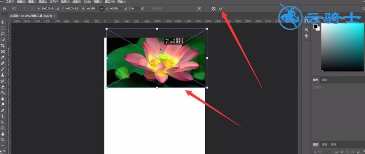This screenshot has height=154, width=365.
Task: Commit the transform with the checkmark
Action: click(221, 8)
